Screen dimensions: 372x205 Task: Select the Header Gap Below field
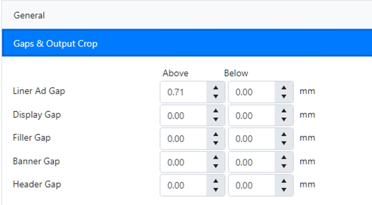tap(251, 186)
